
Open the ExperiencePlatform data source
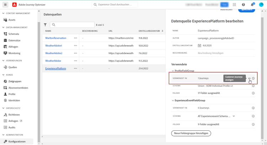point(56,68)
